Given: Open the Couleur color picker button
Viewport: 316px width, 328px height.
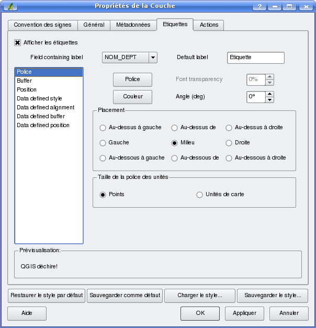Looking at the screenshot, I should click(x=132, y=97).
